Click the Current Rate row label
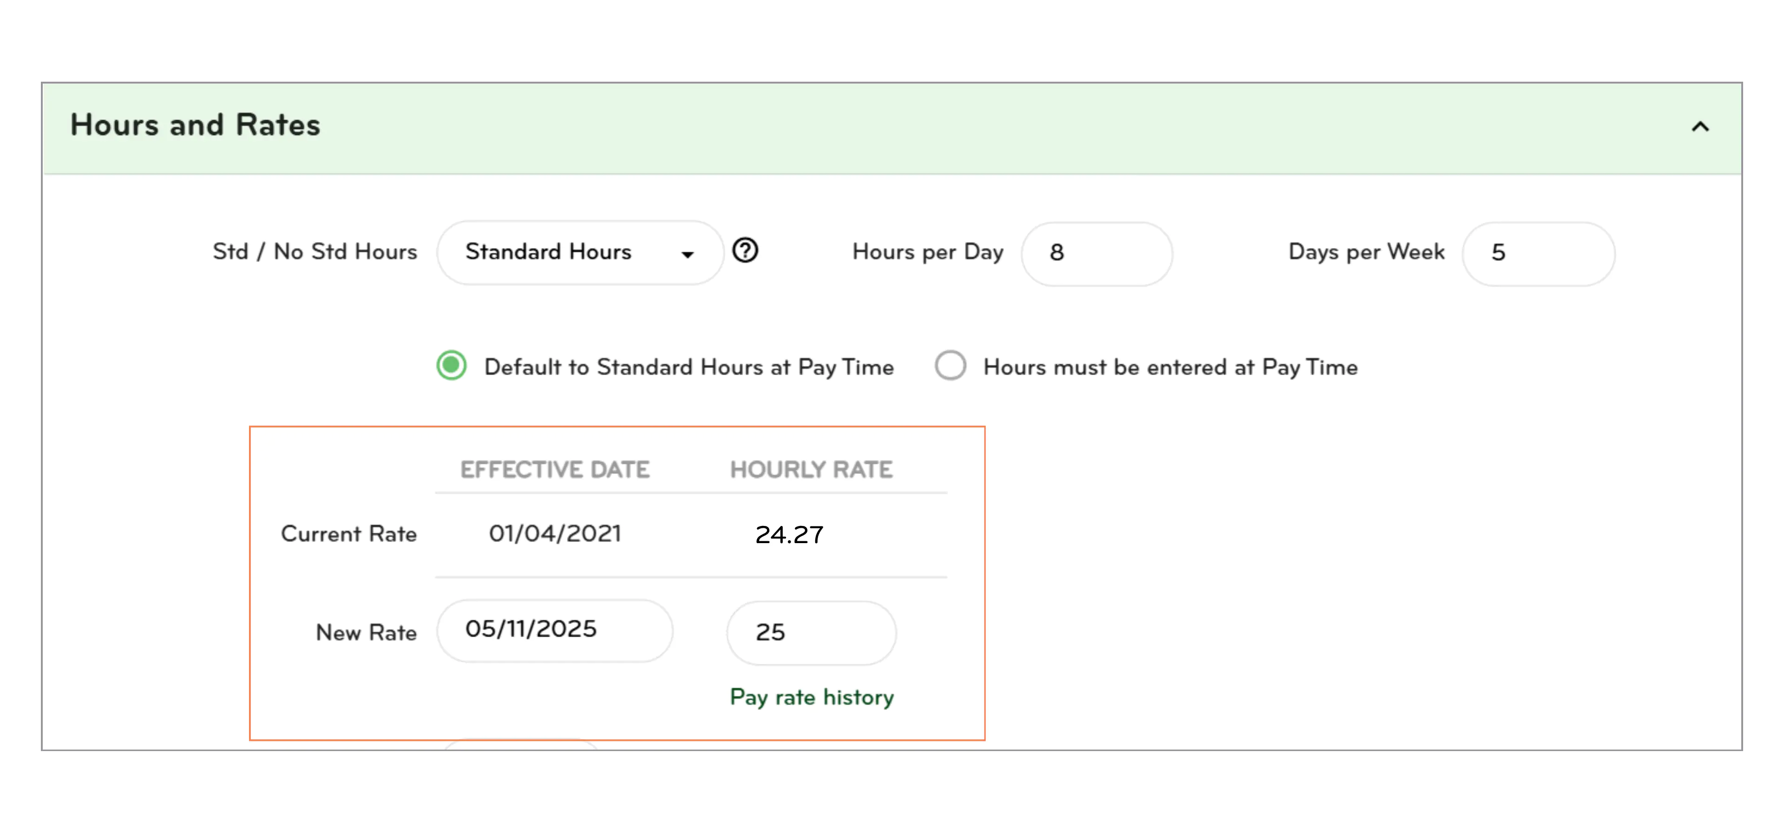This screenshot has width=1784, height=817. click(x=348, y=534)
